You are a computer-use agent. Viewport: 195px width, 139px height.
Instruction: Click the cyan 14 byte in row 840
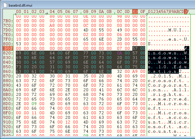[34, 62]
